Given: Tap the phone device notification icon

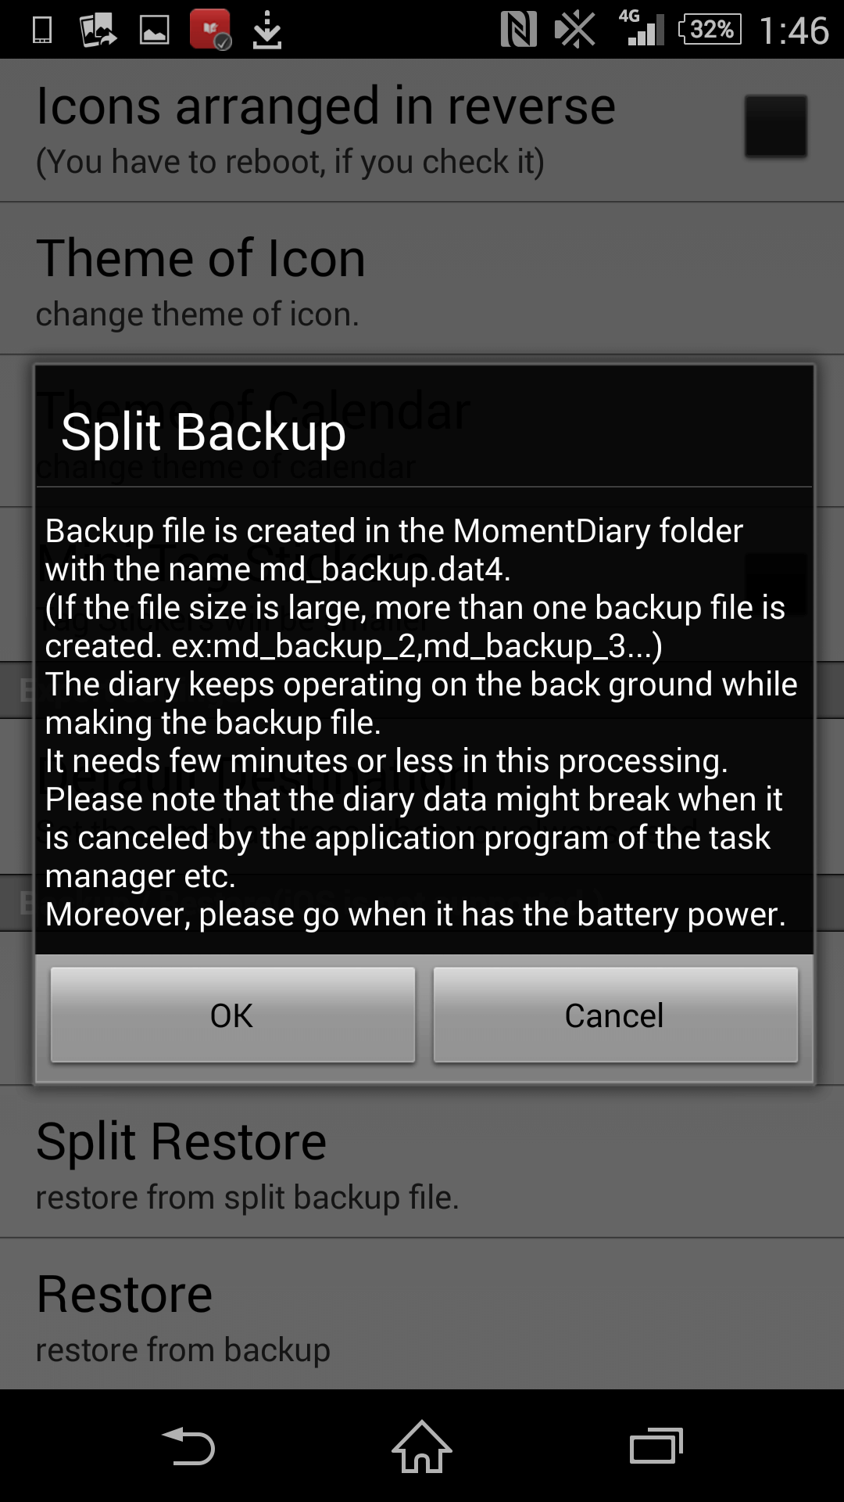Looking at the screenshot, I should (42, 30).
